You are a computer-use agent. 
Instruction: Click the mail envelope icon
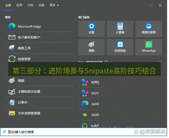pos(12,37)
